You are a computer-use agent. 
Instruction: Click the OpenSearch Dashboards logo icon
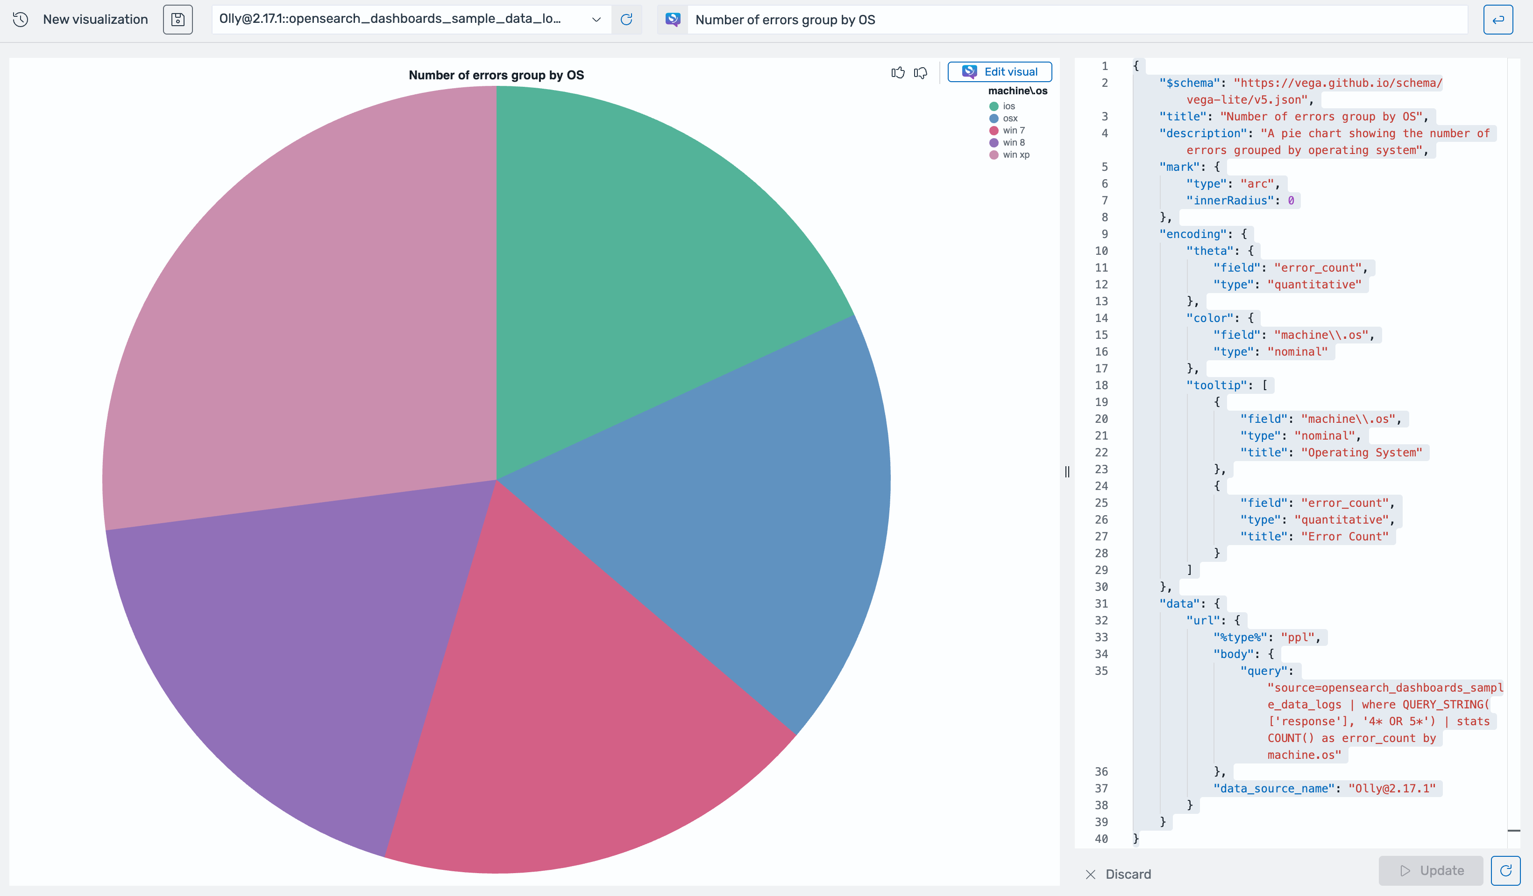(x=674, y=19)
